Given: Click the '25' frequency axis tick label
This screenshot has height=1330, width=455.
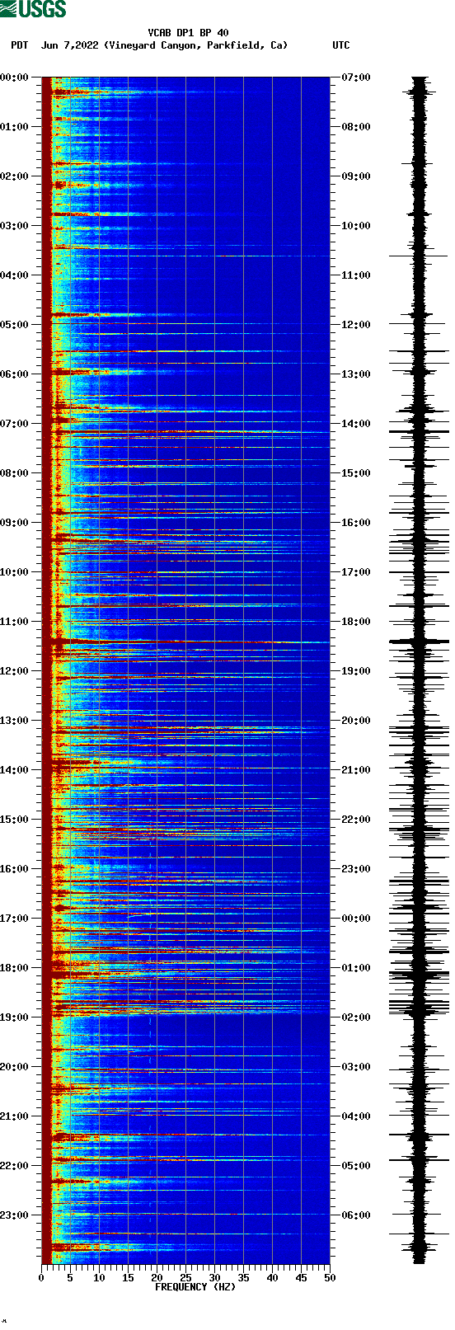Looking at the screenshot, I should click(185, 1278).
